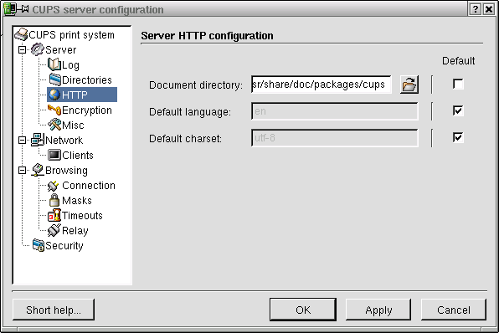Click the Relay plug icon
This screenshot has width=499, height=333.
point(54,230)
